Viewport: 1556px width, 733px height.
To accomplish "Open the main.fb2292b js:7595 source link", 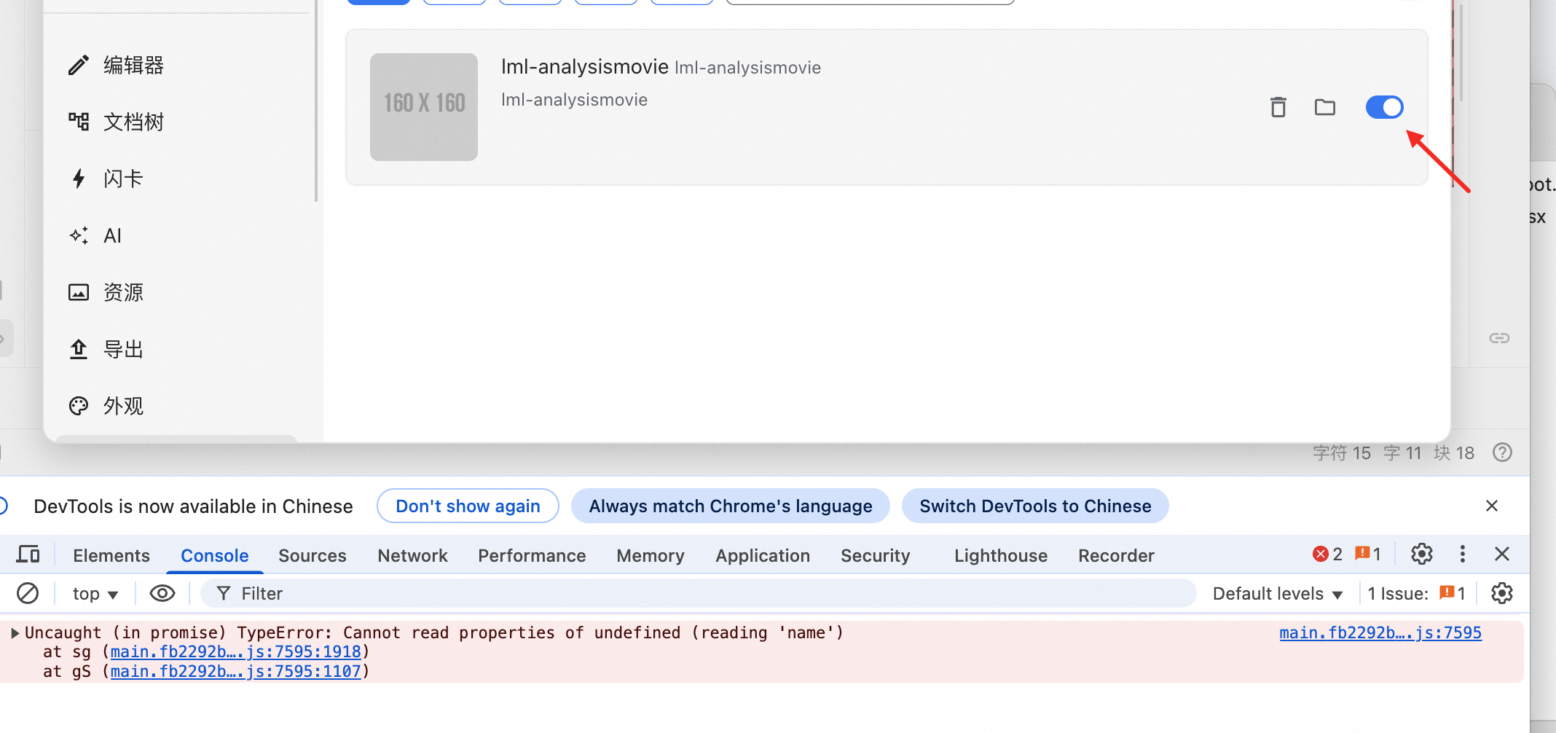I will coord(1380,632).
